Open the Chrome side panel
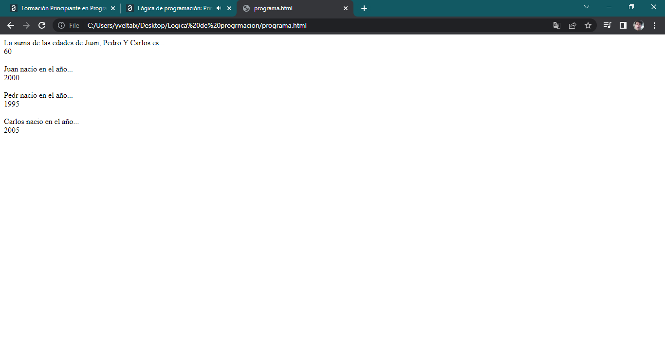Viewport: 665px width, 354px height. [623, 25]
